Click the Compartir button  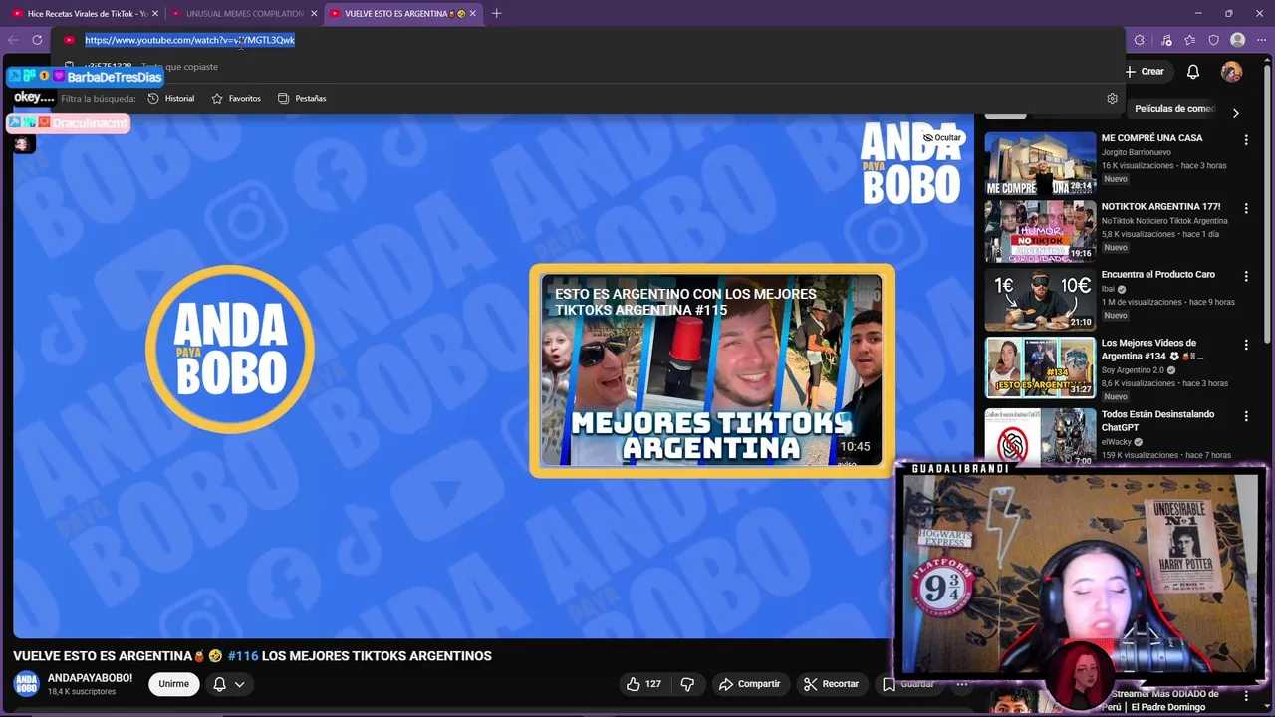tap(749, 684)
